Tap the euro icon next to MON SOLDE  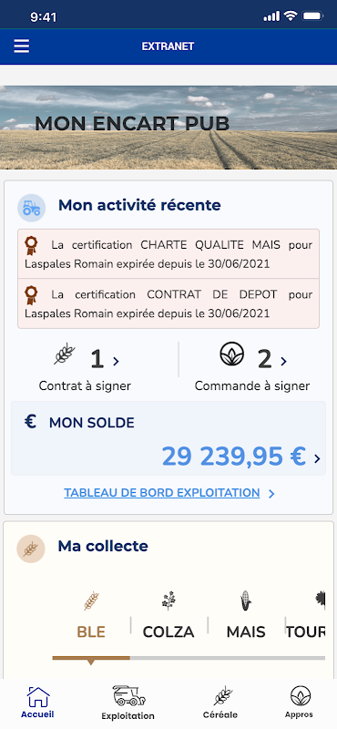point(30,422)
